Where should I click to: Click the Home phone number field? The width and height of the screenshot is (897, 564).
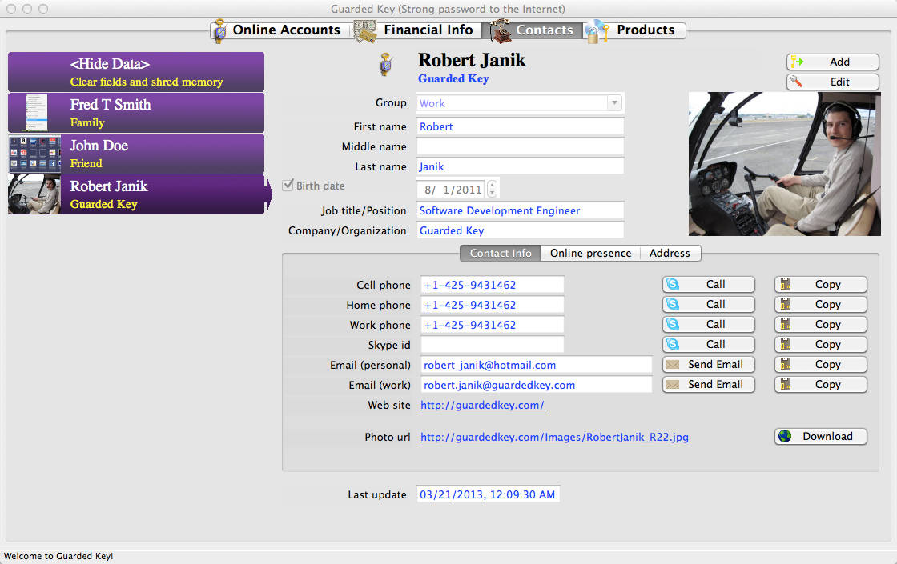[x=492, y=305]
